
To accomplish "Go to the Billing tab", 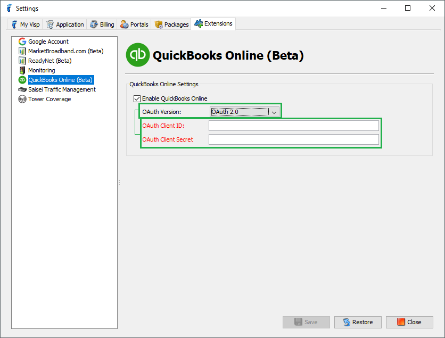I will click(x=102, y=24).
